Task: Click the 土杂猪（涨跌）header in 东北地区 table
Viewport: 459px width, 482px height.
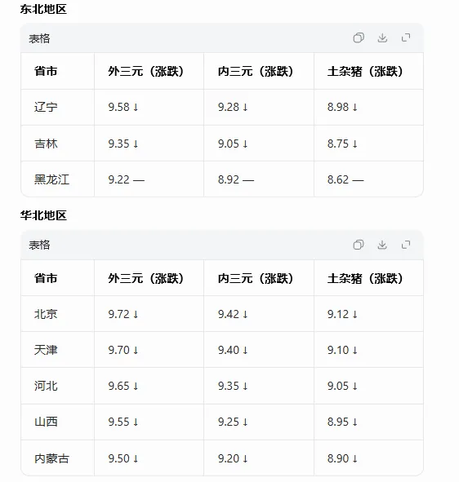Action: click(365, 71)
